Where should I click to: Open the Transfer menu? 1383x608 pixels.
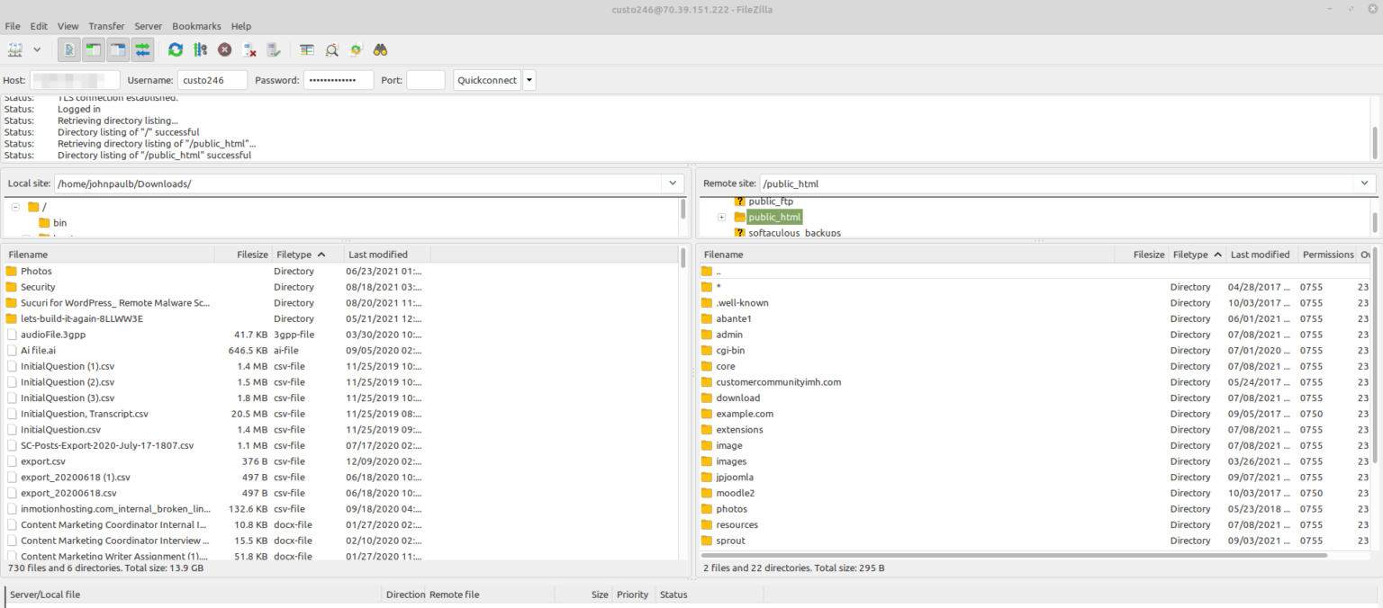105,25
